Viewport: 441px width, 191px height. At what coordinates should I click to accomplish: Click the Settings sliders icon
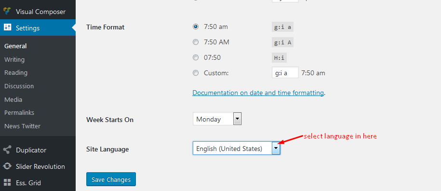(7, 27)
